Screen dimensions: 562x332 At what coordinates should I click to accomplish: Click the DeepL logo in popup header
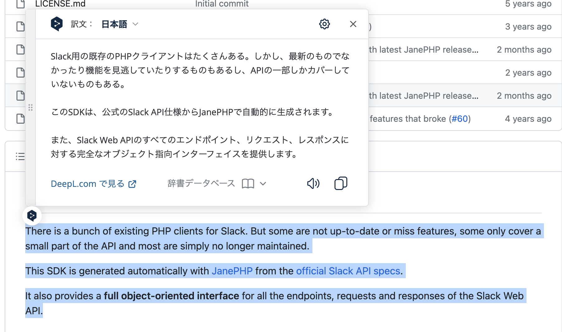[x=57, y=24]
